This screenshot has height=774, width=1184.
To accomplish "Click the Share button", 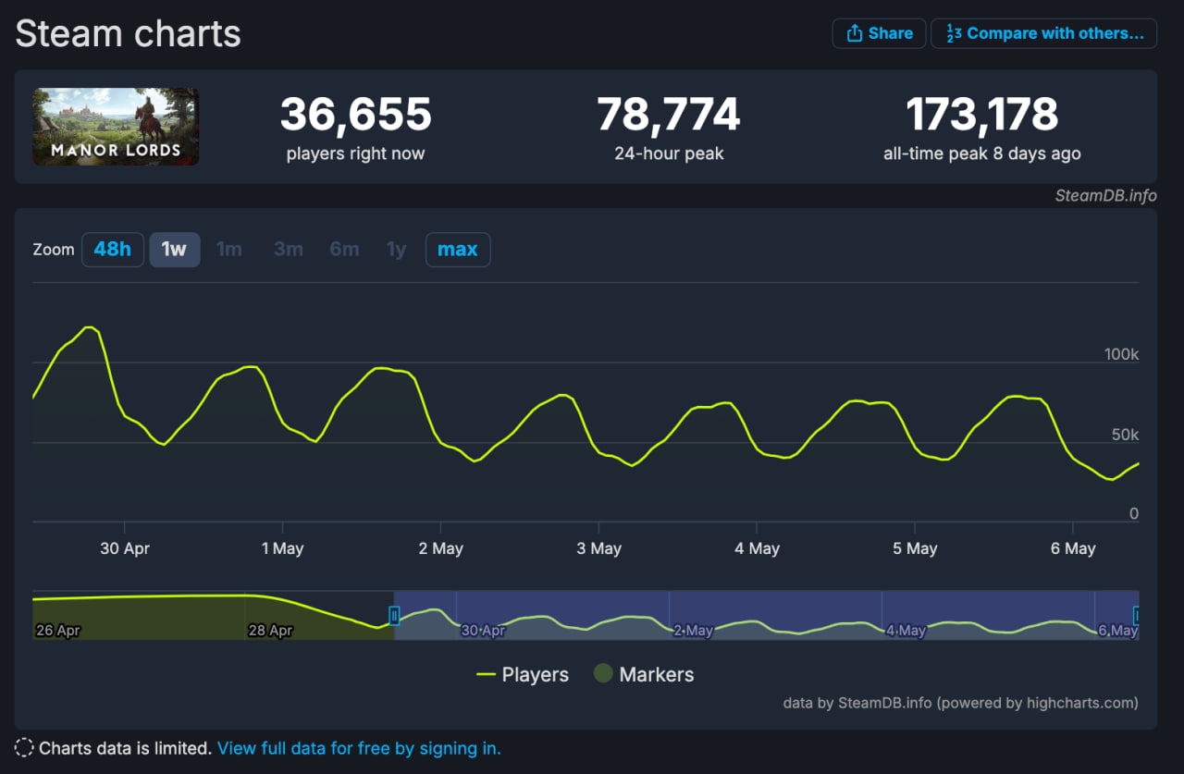I will click(879, 33).
